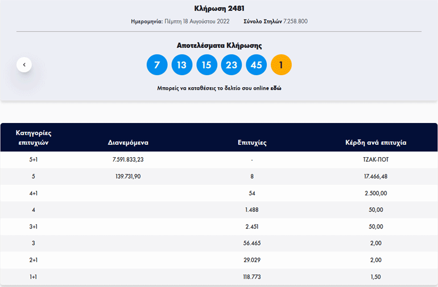Click the 'Κατηγορίες επιτυχιών' column header

pos(33,137)
